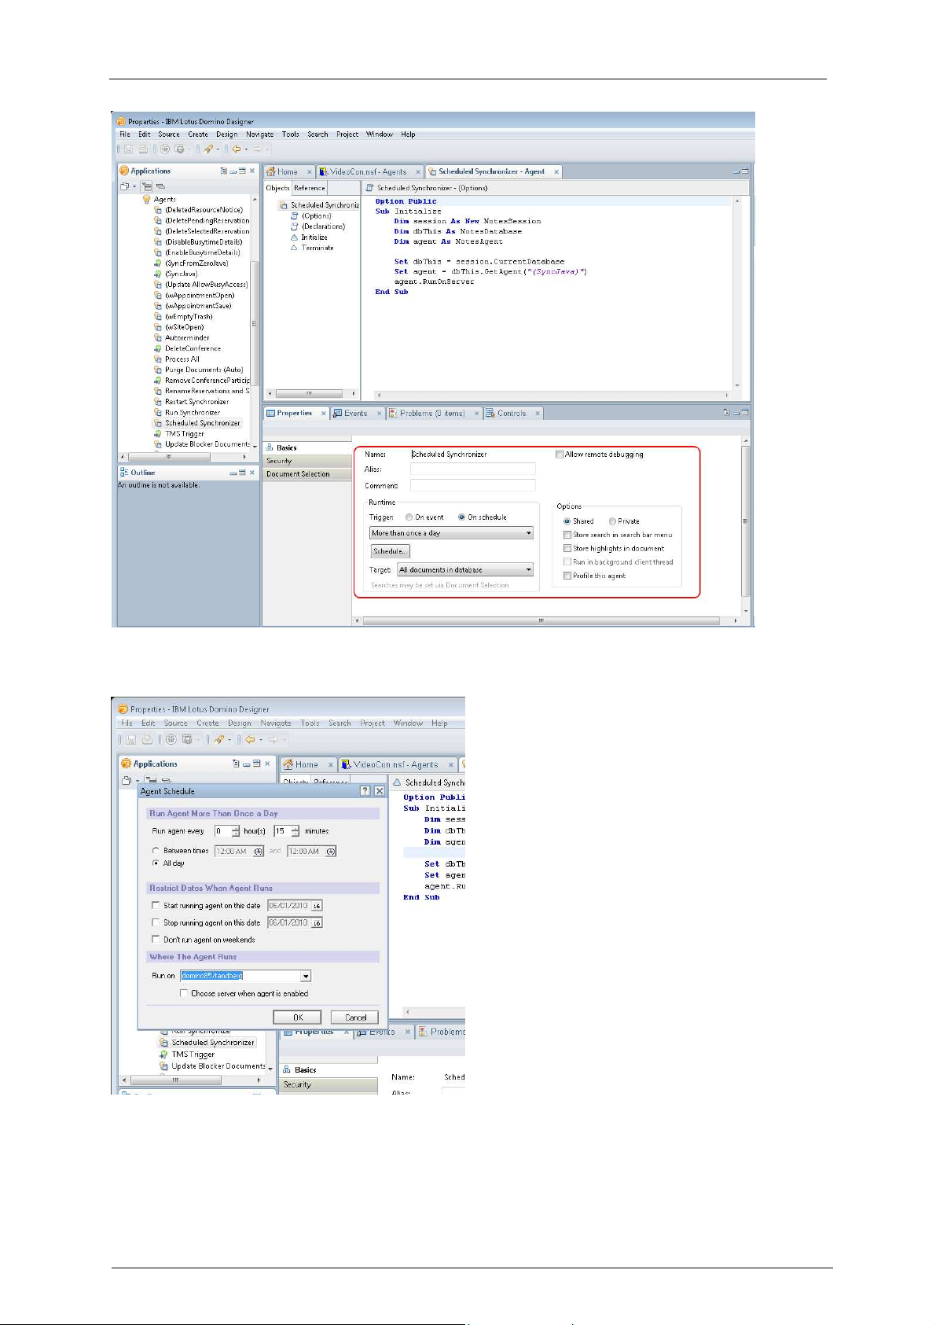Click the calendar icon for the stop running date
The height and width of the screenshot is (1325, 936).
(317, 923)
